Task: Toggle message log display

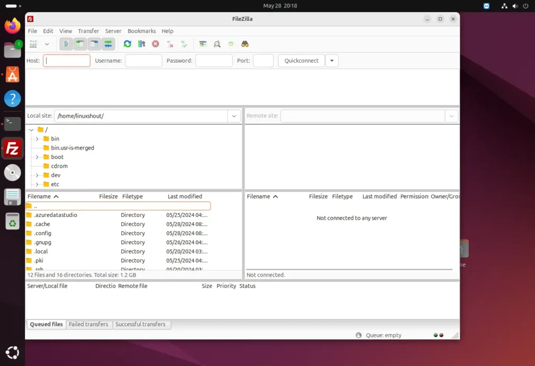Action: (66, 44)
